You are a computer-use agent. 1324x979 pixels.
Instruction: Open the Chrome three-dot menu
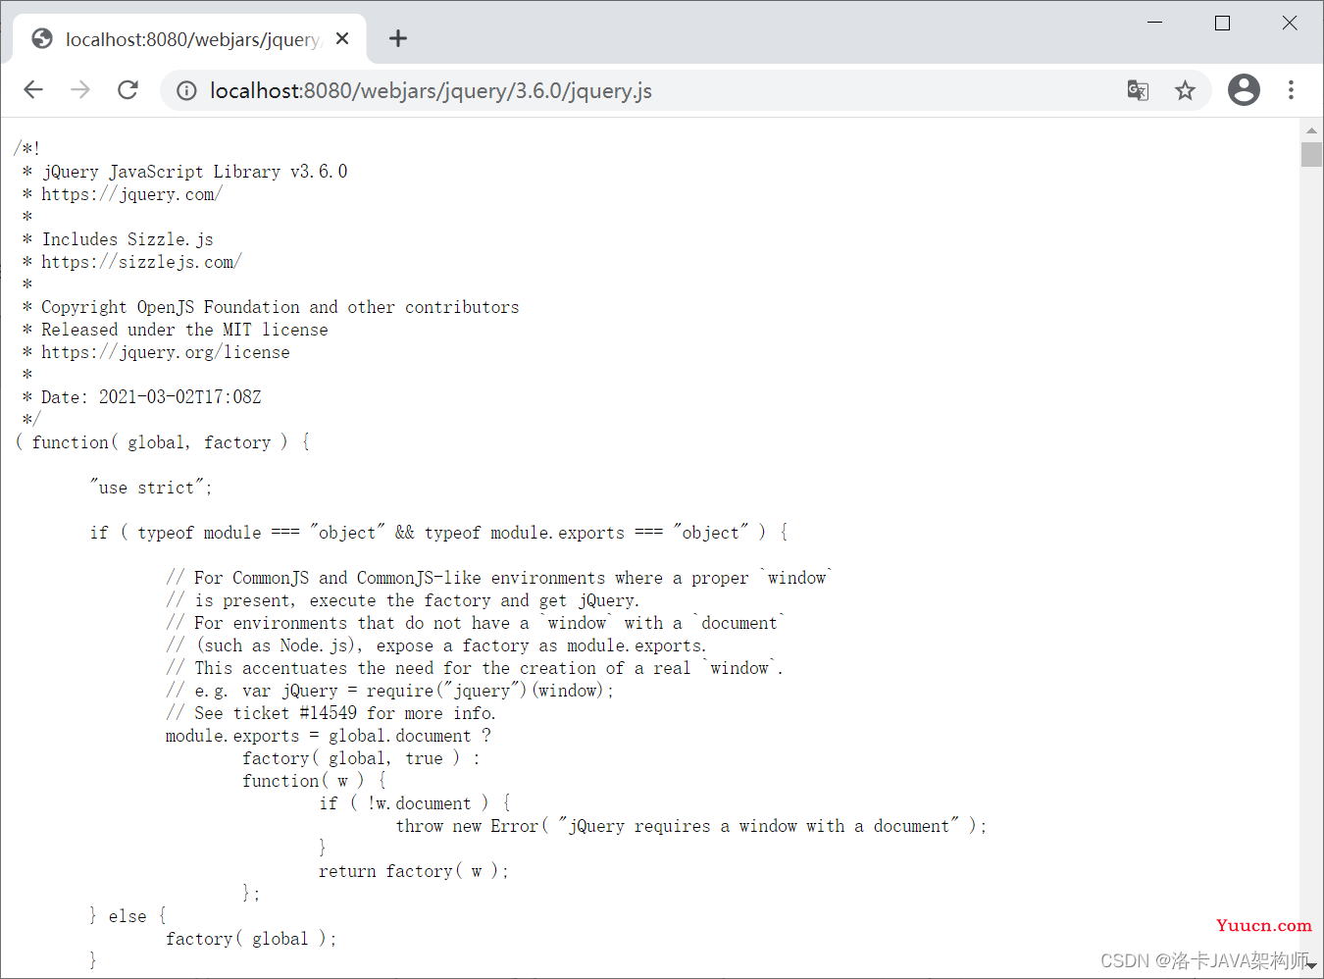pos(1291,90)
